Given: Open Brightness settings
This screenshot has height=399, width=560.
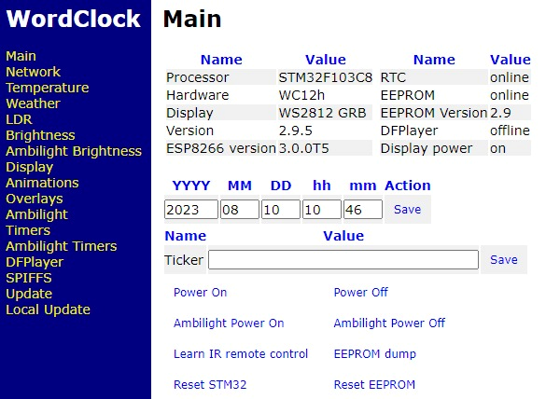Looking at the screenshot, I should coord(40,135).
